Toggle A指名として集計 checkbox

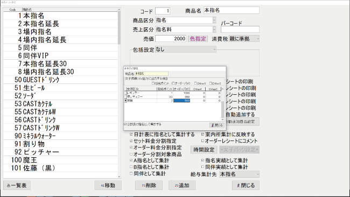(131, 160)
